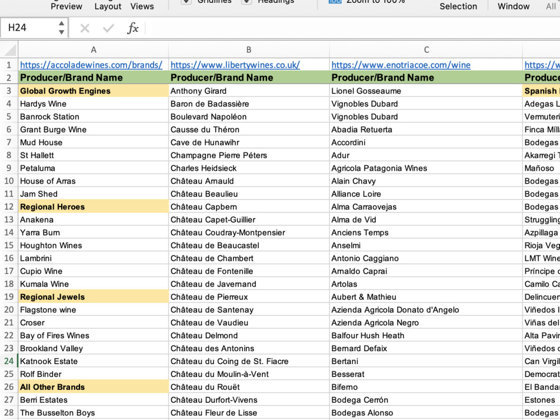Image resolution: width=560 pixels, height=420 pixels.
Task: Select the Balfour Hush Heath cell
Action: pyautogui.click(x=426, y=335)
